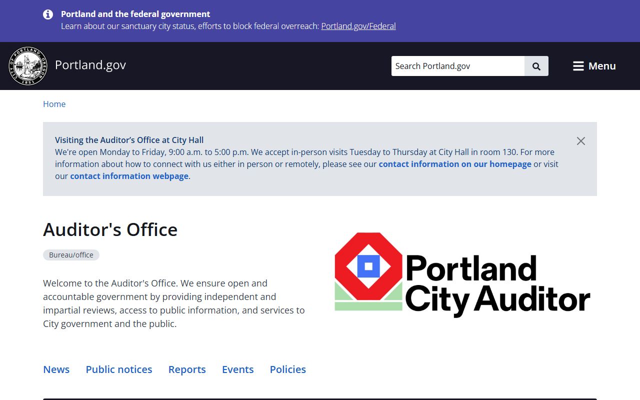The image size is (640, 400).
Task: Click the Portland.gov site name
Action: tap(90, 65)
